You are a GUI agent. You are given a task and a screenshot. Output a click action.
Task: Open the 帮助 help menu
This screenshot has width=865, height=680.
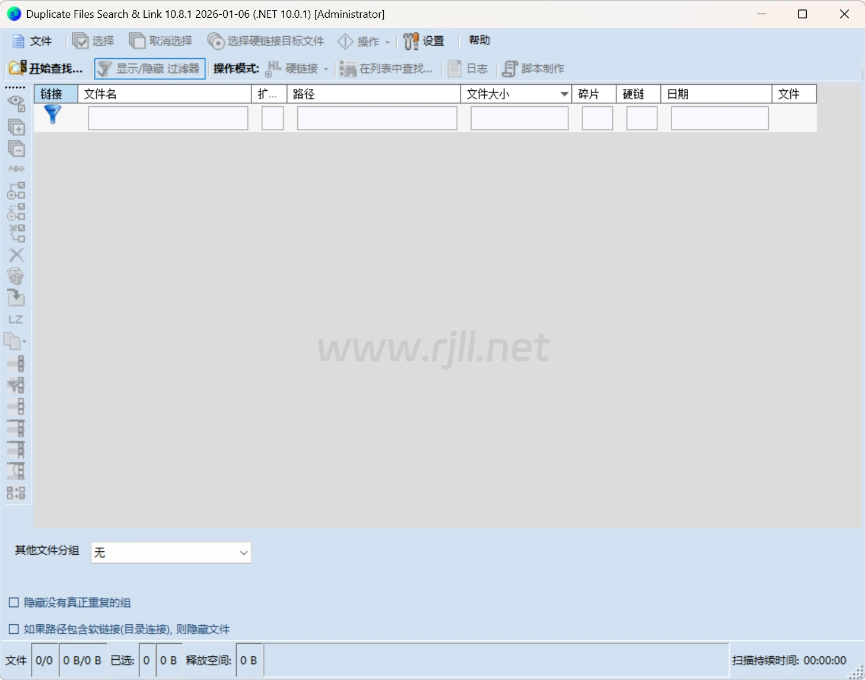point(479,40)
